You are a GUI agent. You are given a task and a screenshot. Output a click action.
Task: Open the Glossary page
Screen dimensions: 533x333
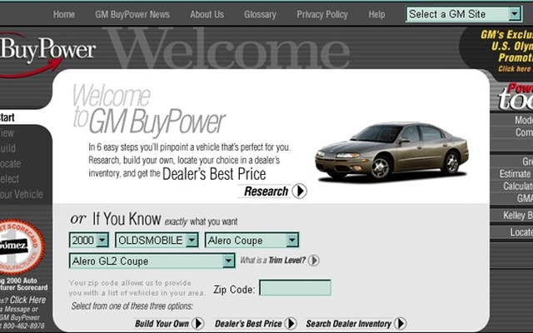point(260,15)
